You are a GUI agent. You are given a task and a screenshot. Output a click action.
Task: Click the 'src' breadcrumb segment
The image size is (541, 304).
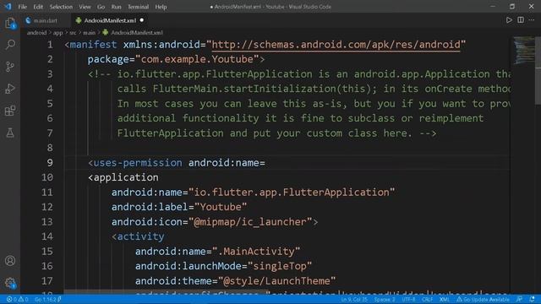click(x=73, y=33)
